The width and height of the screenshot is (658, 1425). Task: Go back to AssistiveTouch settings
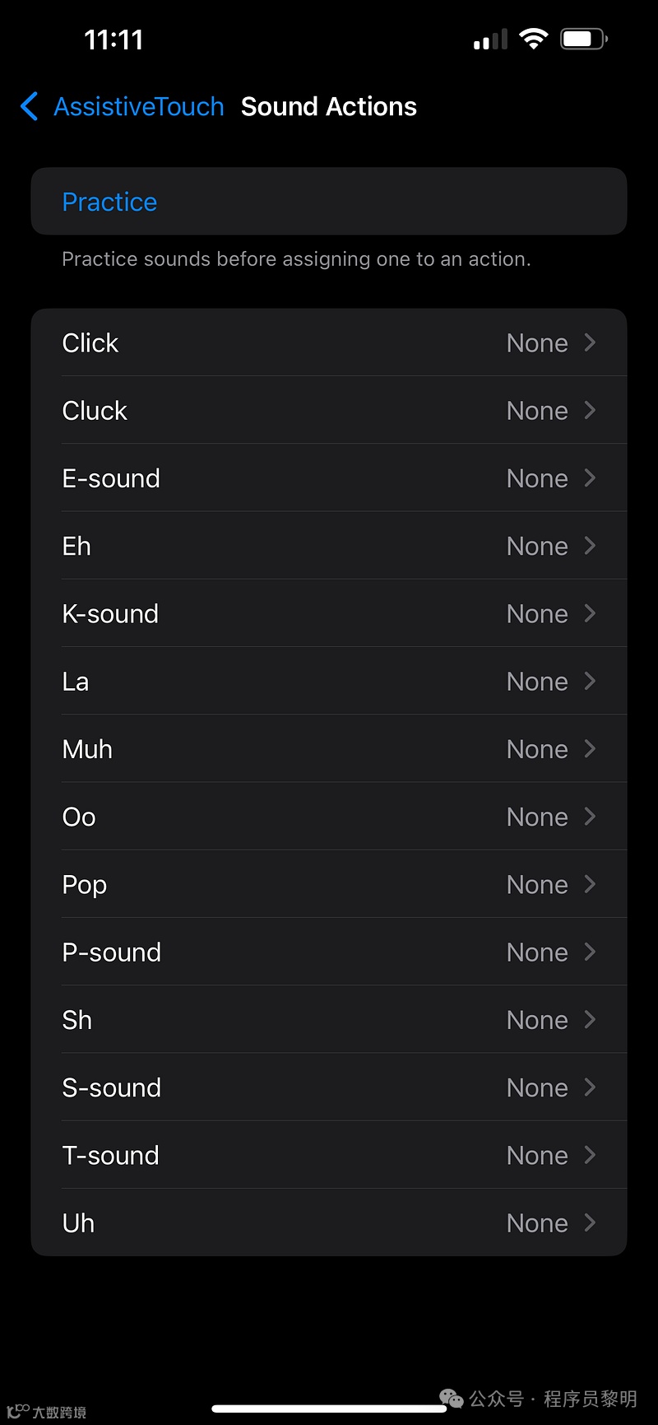point(138,106)
